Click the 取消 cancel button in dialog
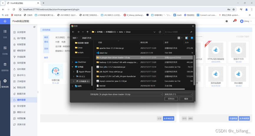255x136 pixels. 186,99
